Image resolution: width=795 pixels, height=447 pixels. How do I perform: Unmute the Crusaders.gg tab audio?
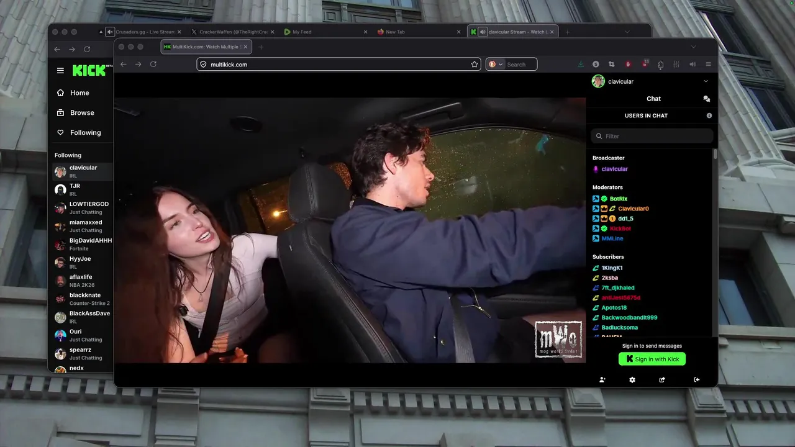click(110, 32)
